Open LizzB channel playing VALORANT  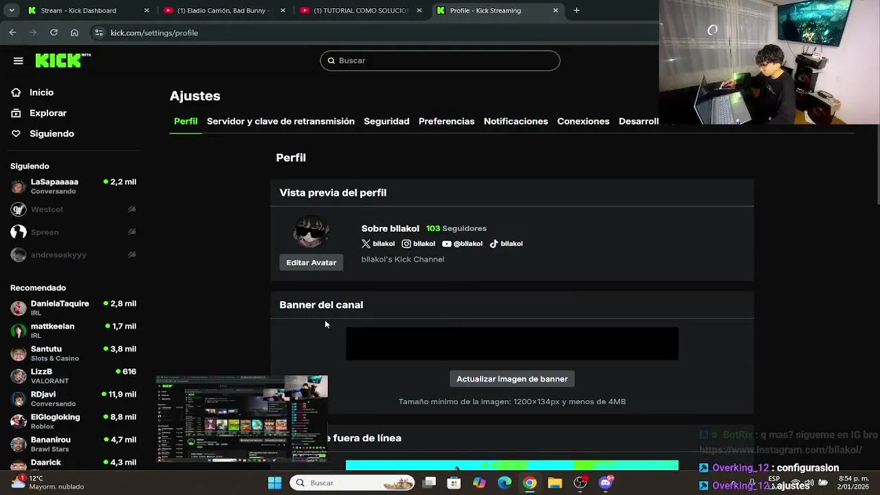pos(74,376)
